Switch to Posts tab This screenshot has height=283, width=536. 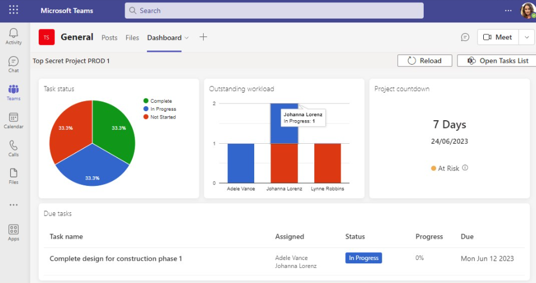109,38
